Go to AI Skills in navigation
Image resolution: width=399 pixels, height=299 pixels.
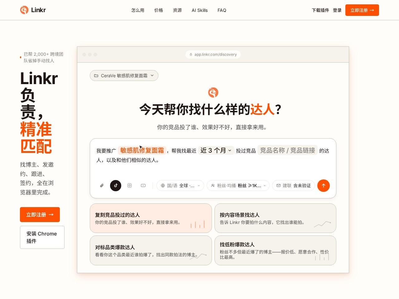pyautogui.click(x=199, y=10)
